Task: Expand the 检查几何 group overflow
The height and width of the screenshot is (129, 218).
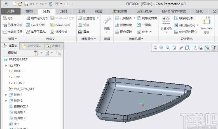Action: pyautogui.click(x=136, y=39)
